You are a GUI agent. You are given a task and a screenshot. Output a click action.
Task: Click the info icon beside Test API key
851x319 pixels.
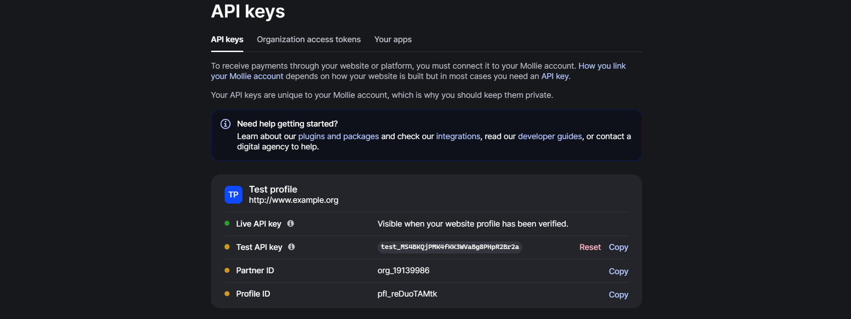[x=291, y=247]
